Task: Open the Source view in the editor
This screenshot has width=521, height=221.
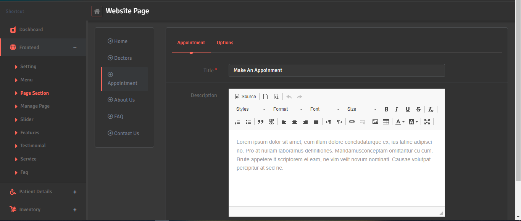Action: (x=245, y=96)
